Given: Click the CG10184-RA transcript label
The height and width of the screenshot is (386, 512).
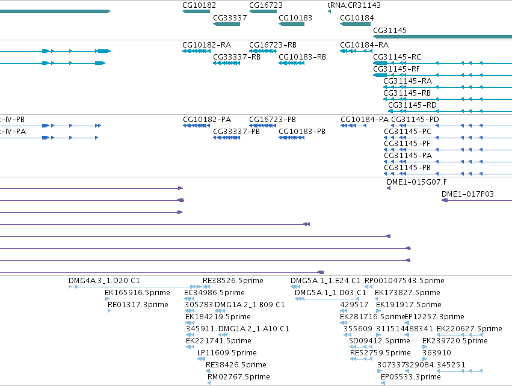Looking at the screenshot, I should 364,45.
